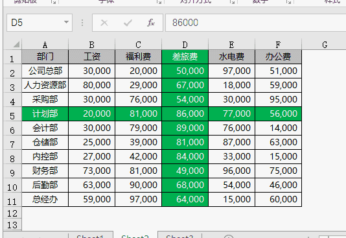Select column F header

[278, 45]
